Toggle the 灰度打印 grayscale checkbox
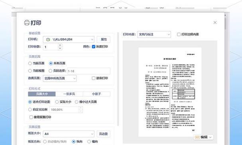 pos(94,46)
